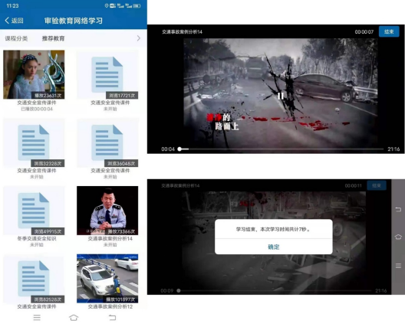This screenshot has height=327, width=405.
Task: Click the 播放101897次 view count badge
Action: [120, 299]
